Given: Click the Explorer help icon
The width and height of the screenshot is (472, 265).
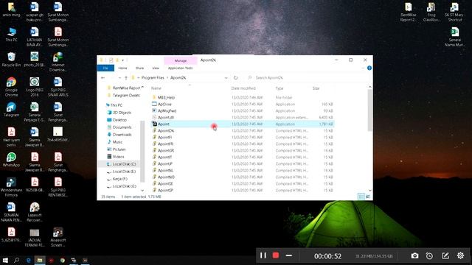Looking at the screenshot, I should (x=369, y=68).
